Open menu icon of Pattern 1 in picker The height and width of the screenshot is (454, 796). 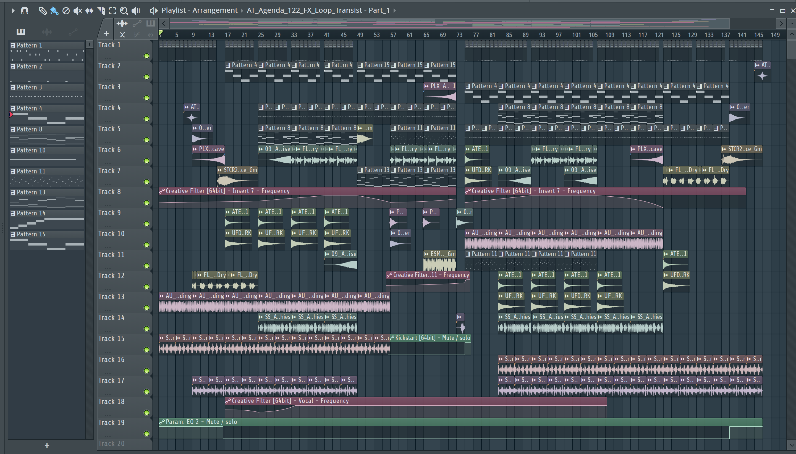tap(13, 46)
